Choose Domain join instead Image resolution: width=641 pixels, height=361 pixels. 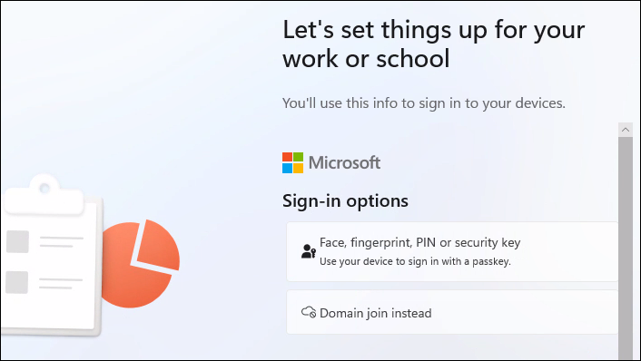click(452, 312)
